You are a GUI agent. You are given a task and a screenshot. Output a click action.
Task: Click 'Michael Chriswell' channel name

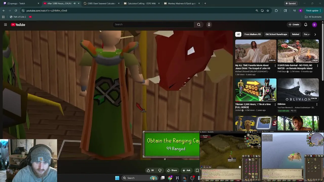pos(251,72)
